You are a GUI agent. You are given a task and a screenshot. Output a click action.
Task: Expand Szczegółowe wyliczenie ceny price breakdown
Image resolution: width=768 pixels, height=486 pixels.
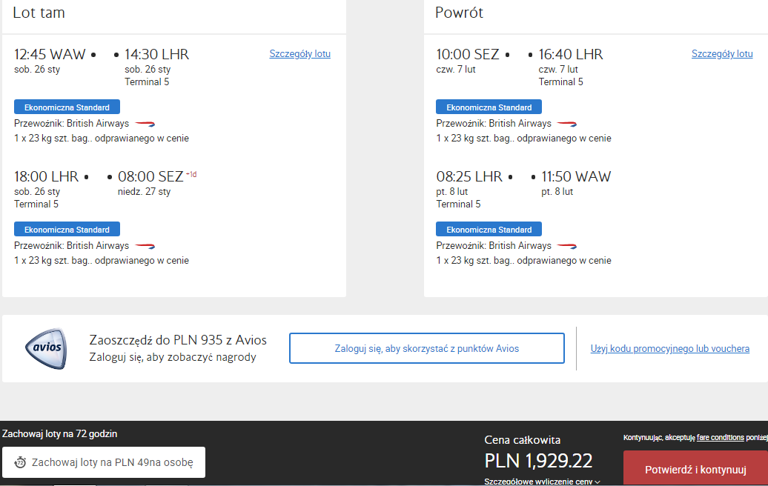[542, 482]
